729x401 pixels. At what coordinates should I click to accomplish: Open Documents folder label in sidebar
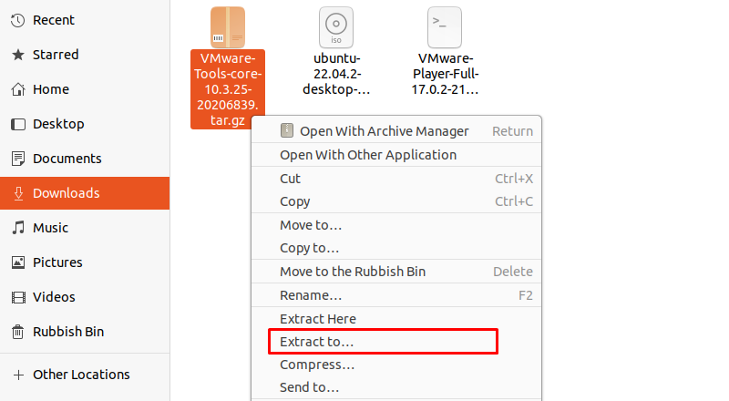(x=67, y=159)
